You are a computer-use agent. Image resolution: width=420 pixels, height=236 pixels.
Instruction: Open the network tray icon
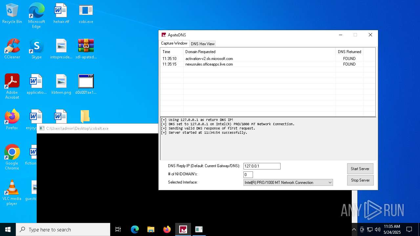coord(370,229)
